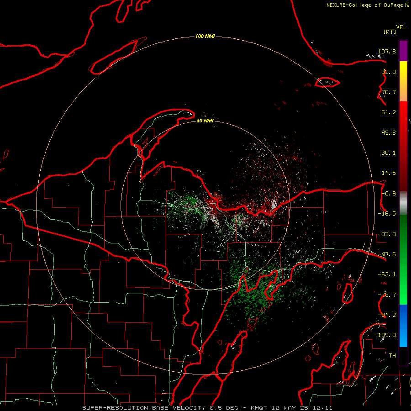Select the 45.6 velocity scale value
411x411 pixels.
coord(389,132)
